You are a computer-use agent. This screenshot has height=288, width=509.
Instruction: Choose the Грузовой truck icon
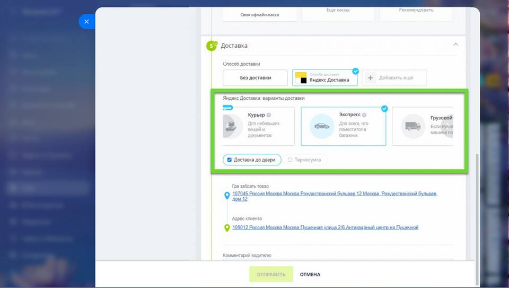point(413,126)
